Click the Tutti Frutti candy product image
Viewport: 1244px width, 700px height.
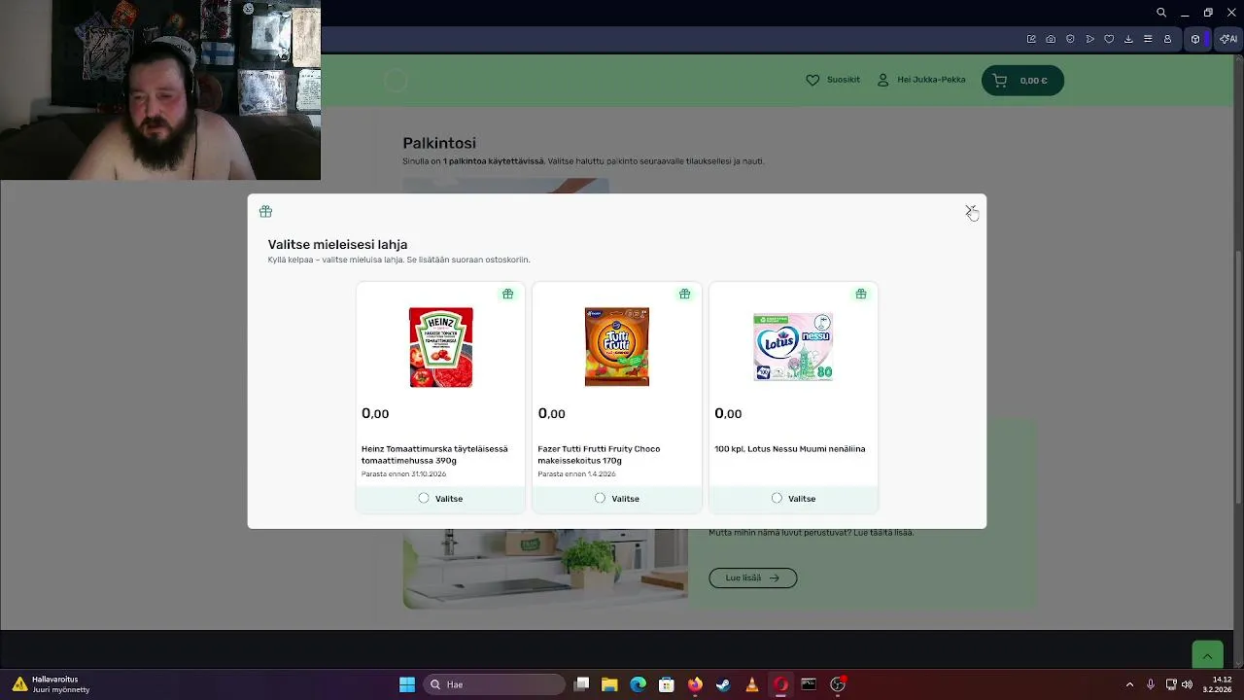[617, 347]
